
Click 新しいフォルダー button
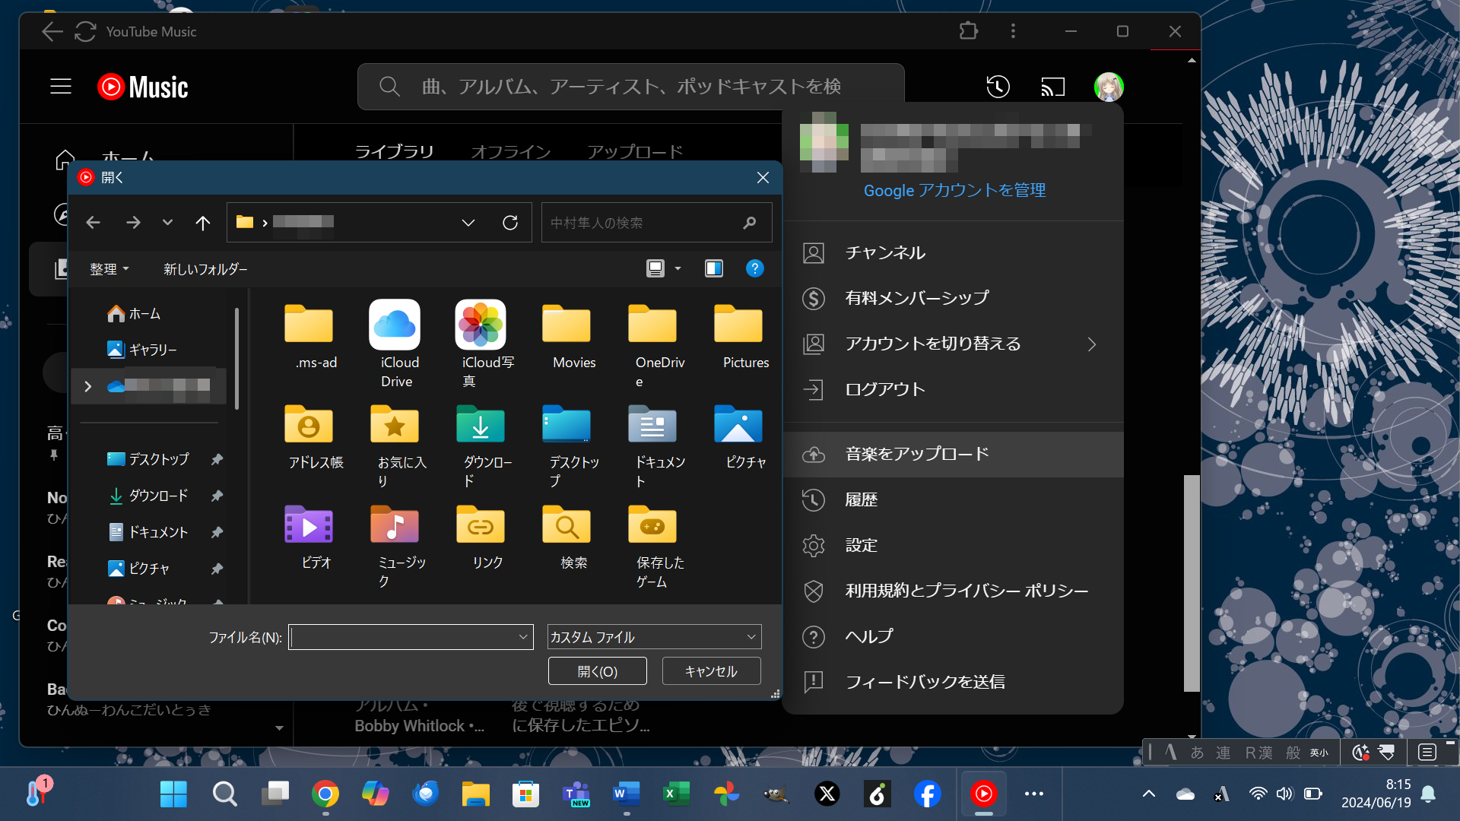pyautogui.click(x=205, y=269)
